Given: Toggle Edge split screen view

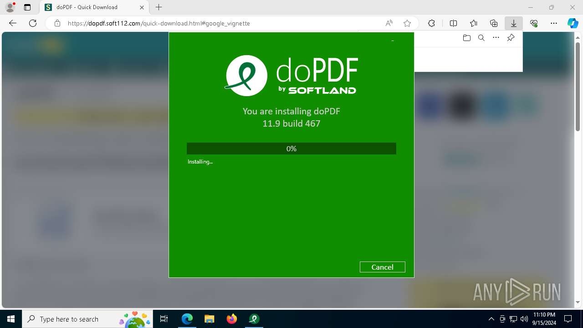Looking at the screenshot, I should tap(453, 23).
